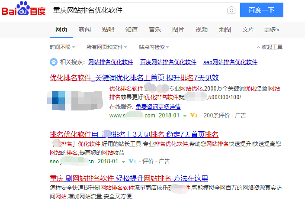Click the V1 credibility badge
Viewport: 305px width, 201px height.
coord(133,161)
